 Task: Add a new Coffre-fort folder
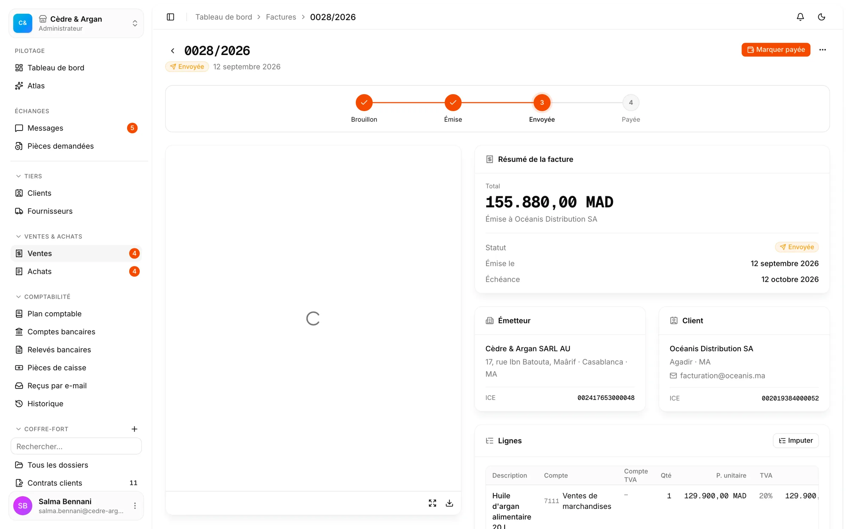pos(134,429)
